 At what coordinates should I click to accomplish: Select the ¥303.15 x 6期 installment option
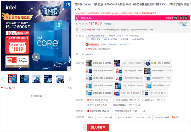[x=124, y=117]
